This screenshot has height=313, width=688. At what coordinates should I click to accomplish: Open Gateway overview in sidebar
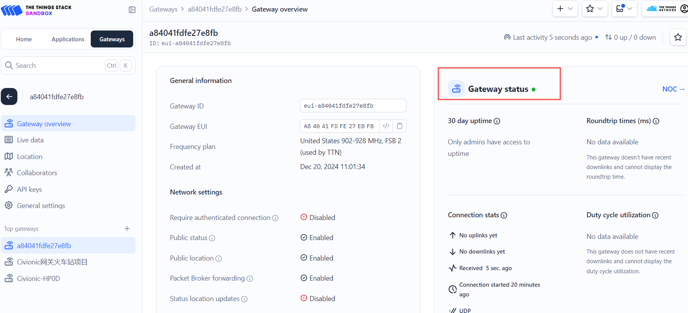[68, 124]
